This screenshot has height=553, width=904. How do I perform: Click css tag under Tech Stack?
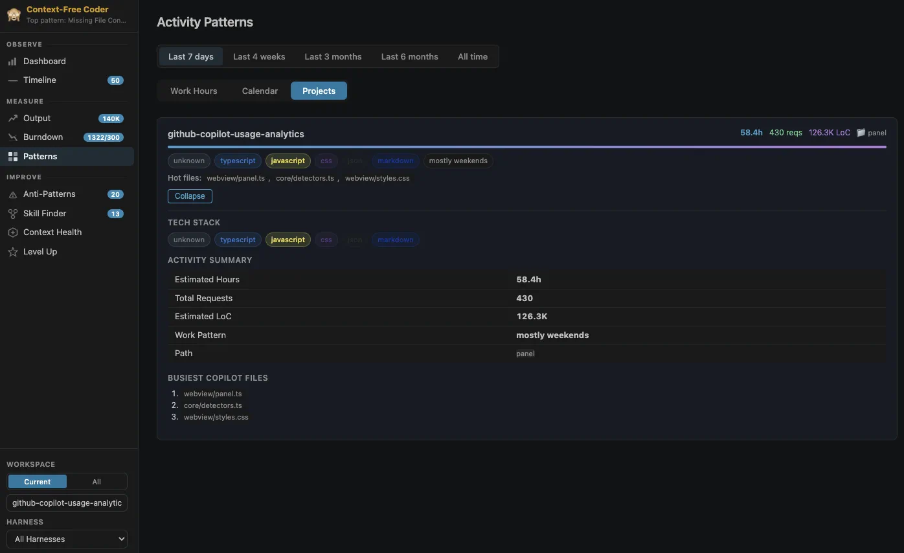[x=326, y=240]
